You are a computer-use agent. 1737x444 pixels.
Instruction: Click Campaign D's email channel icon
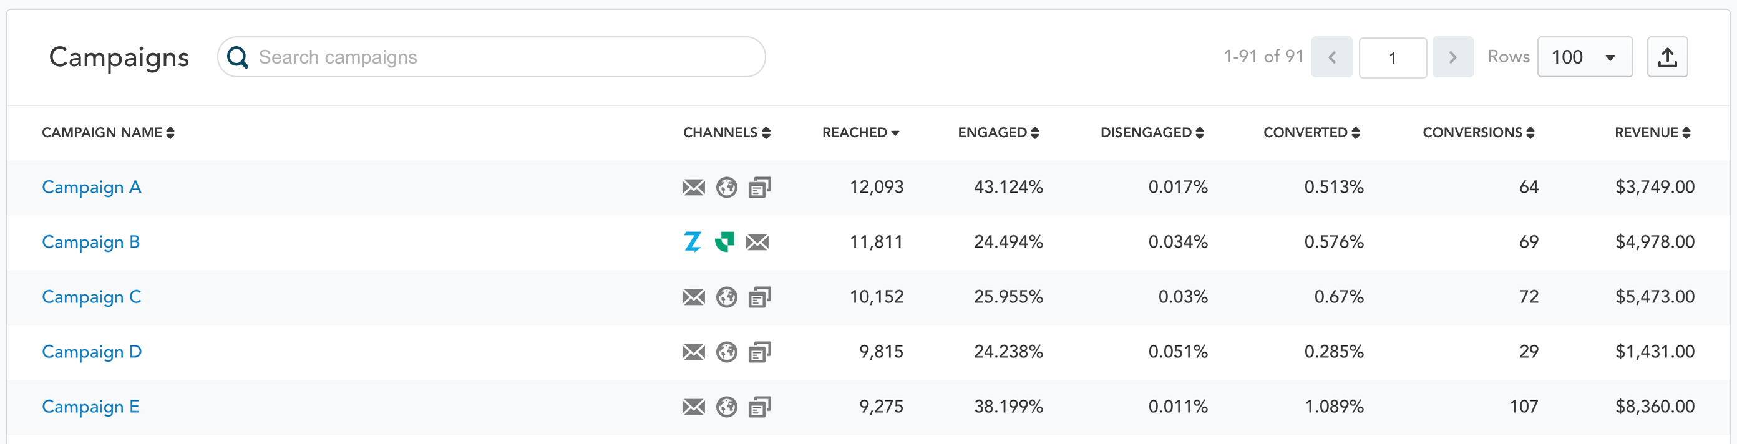[x=693, y=352]
